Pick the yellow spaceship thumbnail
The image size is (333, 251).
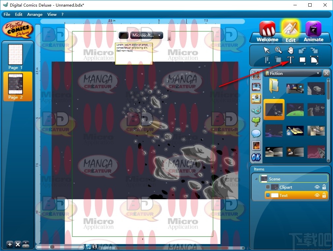pyautogui.click(x=295, y=131)
